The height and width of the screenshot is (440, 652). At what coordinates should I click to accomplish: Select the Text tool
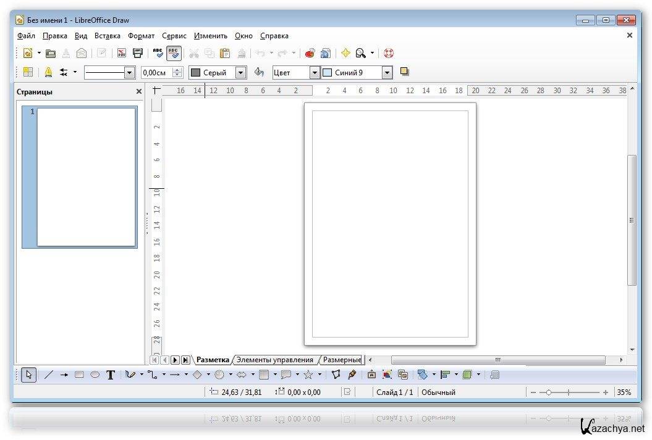click(111, 375)
